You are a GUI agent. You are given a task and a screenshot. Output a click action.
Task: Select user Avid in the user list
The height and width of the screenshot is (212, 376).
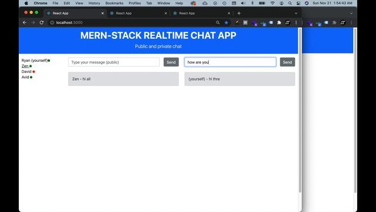[x=25, y=77]
